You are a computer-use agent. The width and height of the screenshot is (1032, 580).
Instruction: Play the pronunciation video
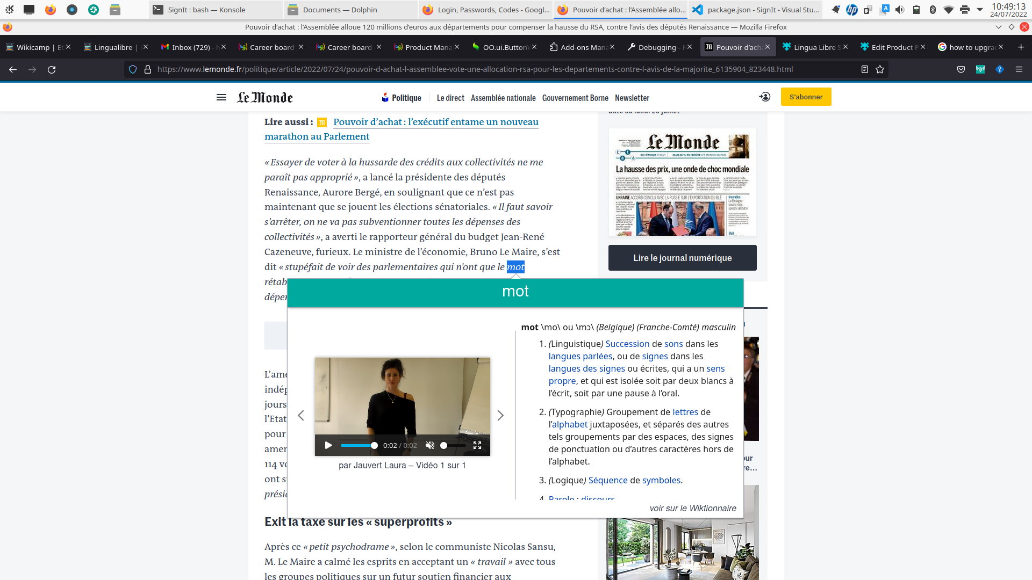pos(328,445)
